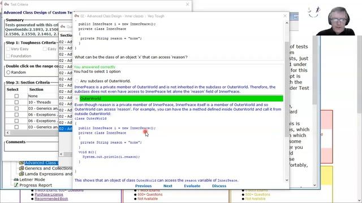Toggle the Very Easy toughness checkbox
The image size is (362, 203).
[8, 49]
